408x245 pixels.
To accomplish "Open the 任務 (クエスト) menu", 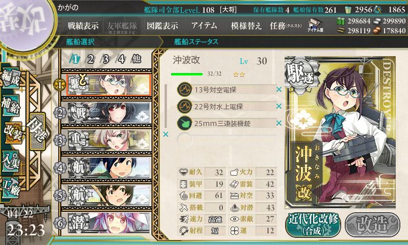I will tap(286, 26).
